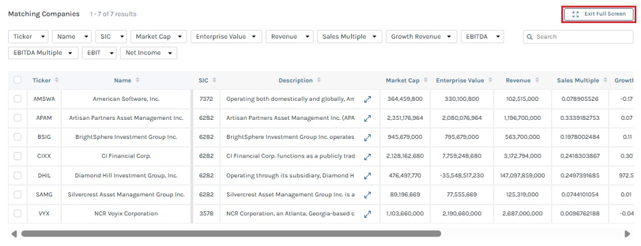Toggle select-all checkbox in table header

point(18,80)
